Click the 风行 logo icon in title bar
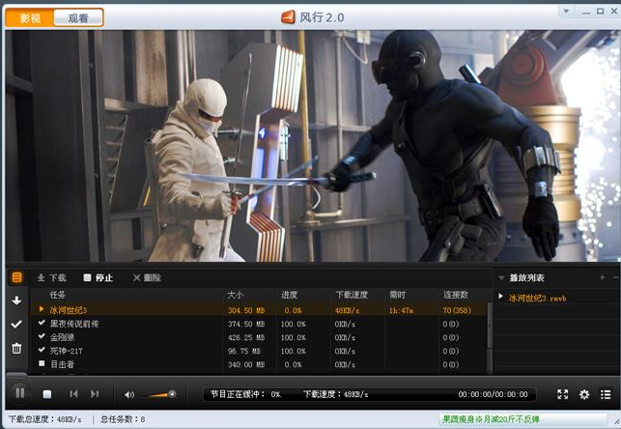This screenshot has width=621, height=429. pos(288,17)
